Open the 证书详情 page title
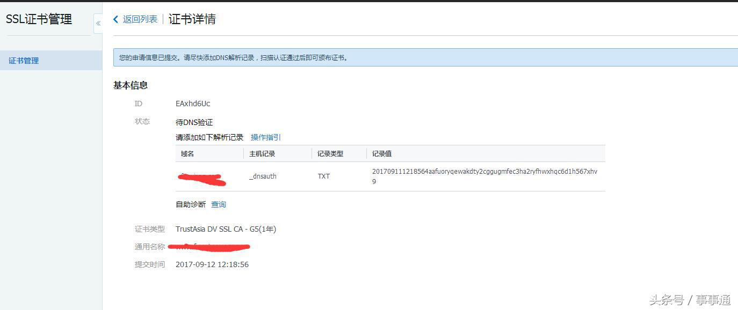This screenshot has height=310, width=738. coord(192,19)
